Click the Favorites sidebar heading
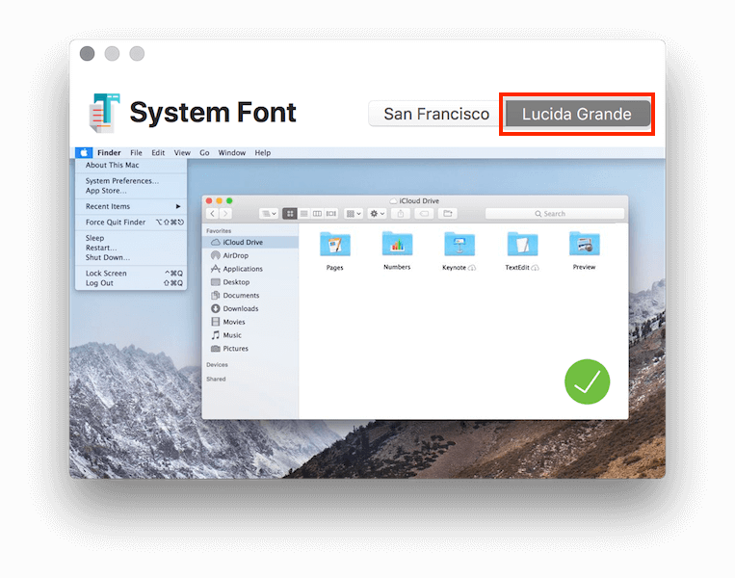 click(x=219, y=231)
